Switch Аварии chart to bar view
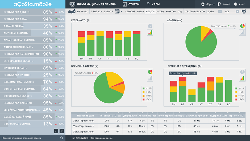 242,32
